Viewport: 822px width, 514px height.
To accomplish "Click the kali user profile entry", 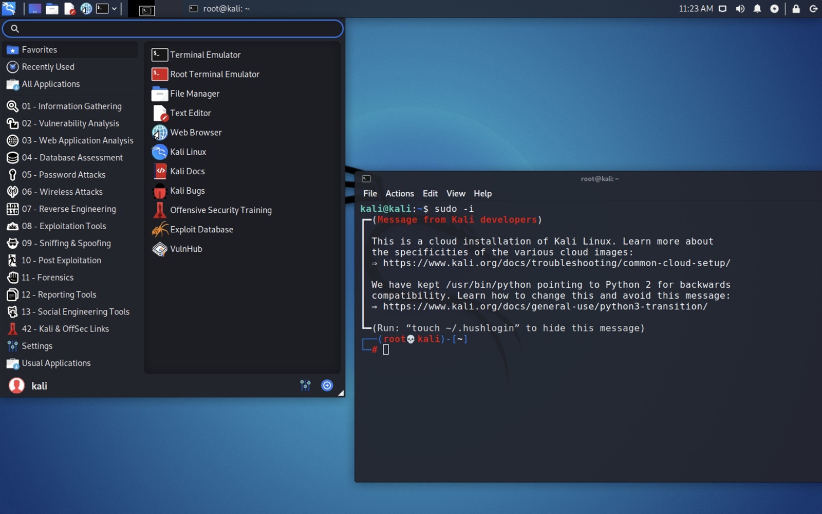I will click(x=28, y=385).
